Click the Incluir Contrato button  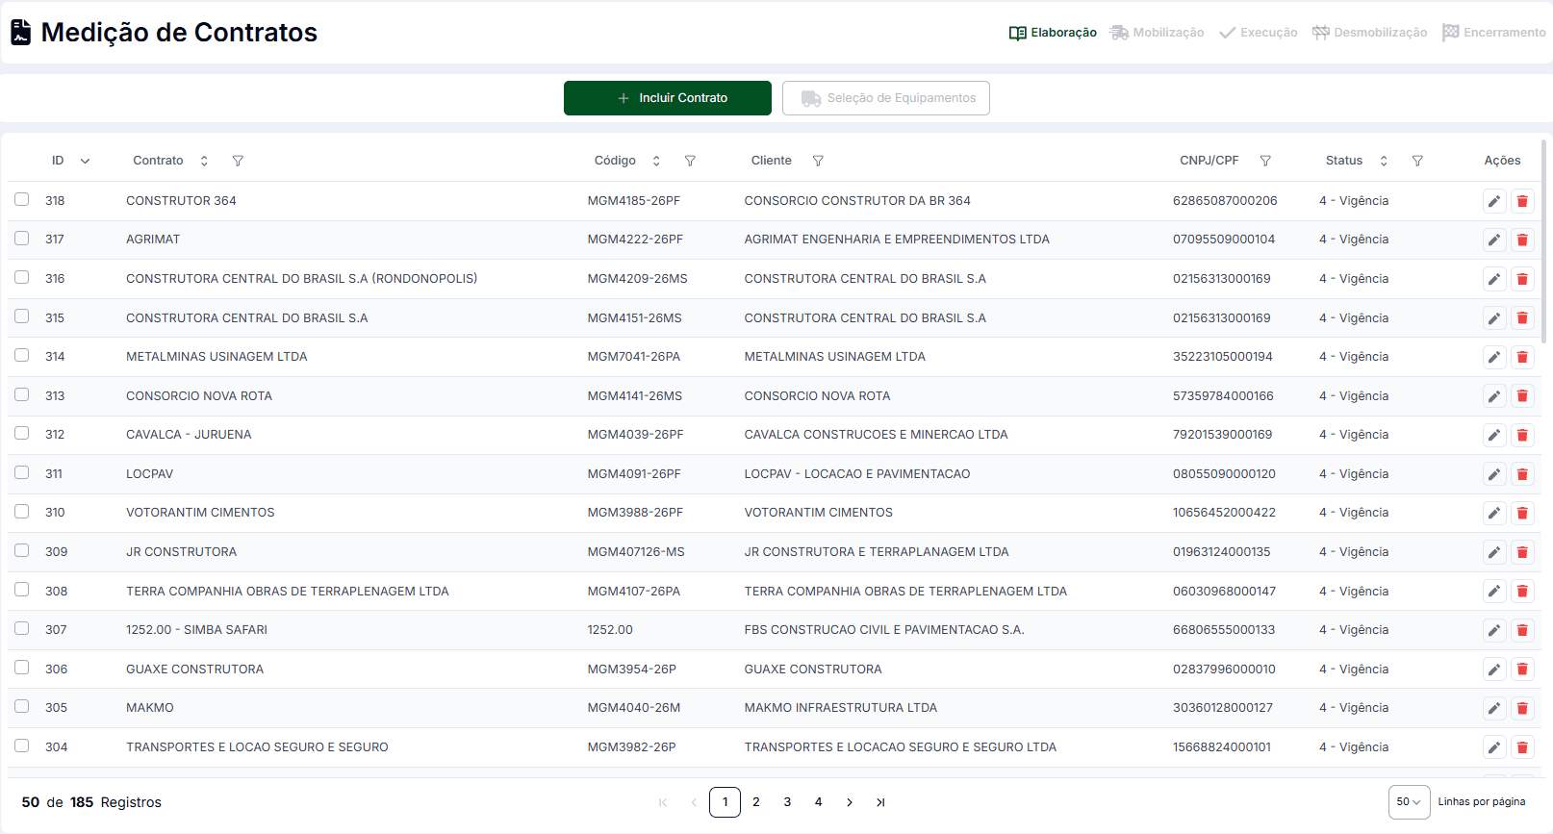click(x=668, y=98)
